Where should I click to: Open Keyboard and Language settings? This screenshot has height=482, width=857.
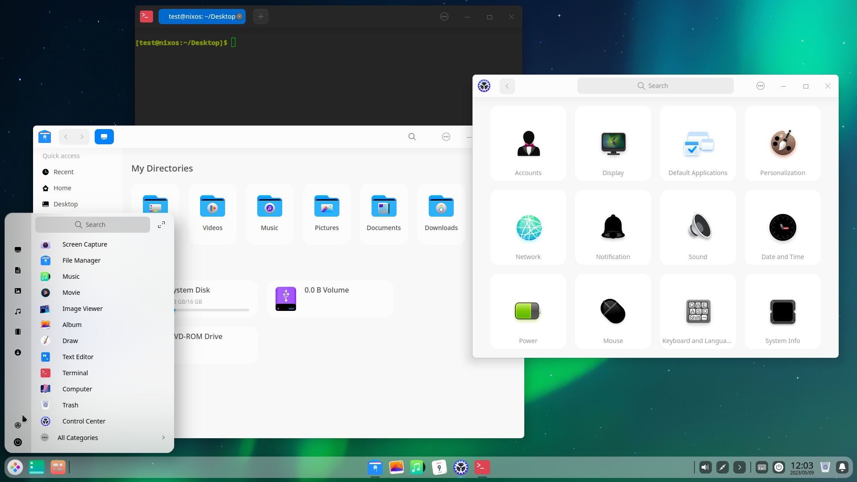[x=698, y=312]
